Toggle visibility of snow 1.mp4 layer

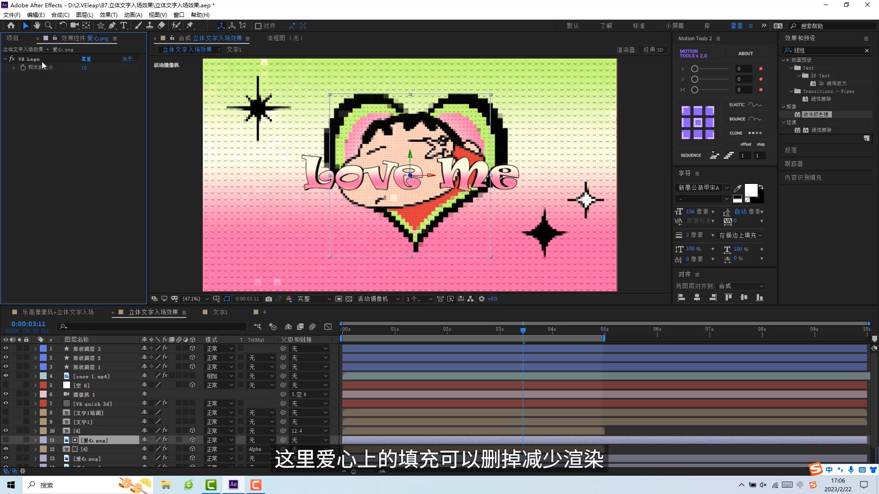(5, 376)
